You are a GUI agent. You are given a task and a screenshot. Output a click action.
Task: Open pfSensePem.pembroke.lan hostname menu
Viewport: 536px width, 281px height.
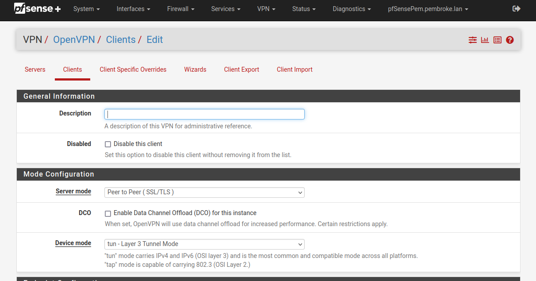coord(428,9)
